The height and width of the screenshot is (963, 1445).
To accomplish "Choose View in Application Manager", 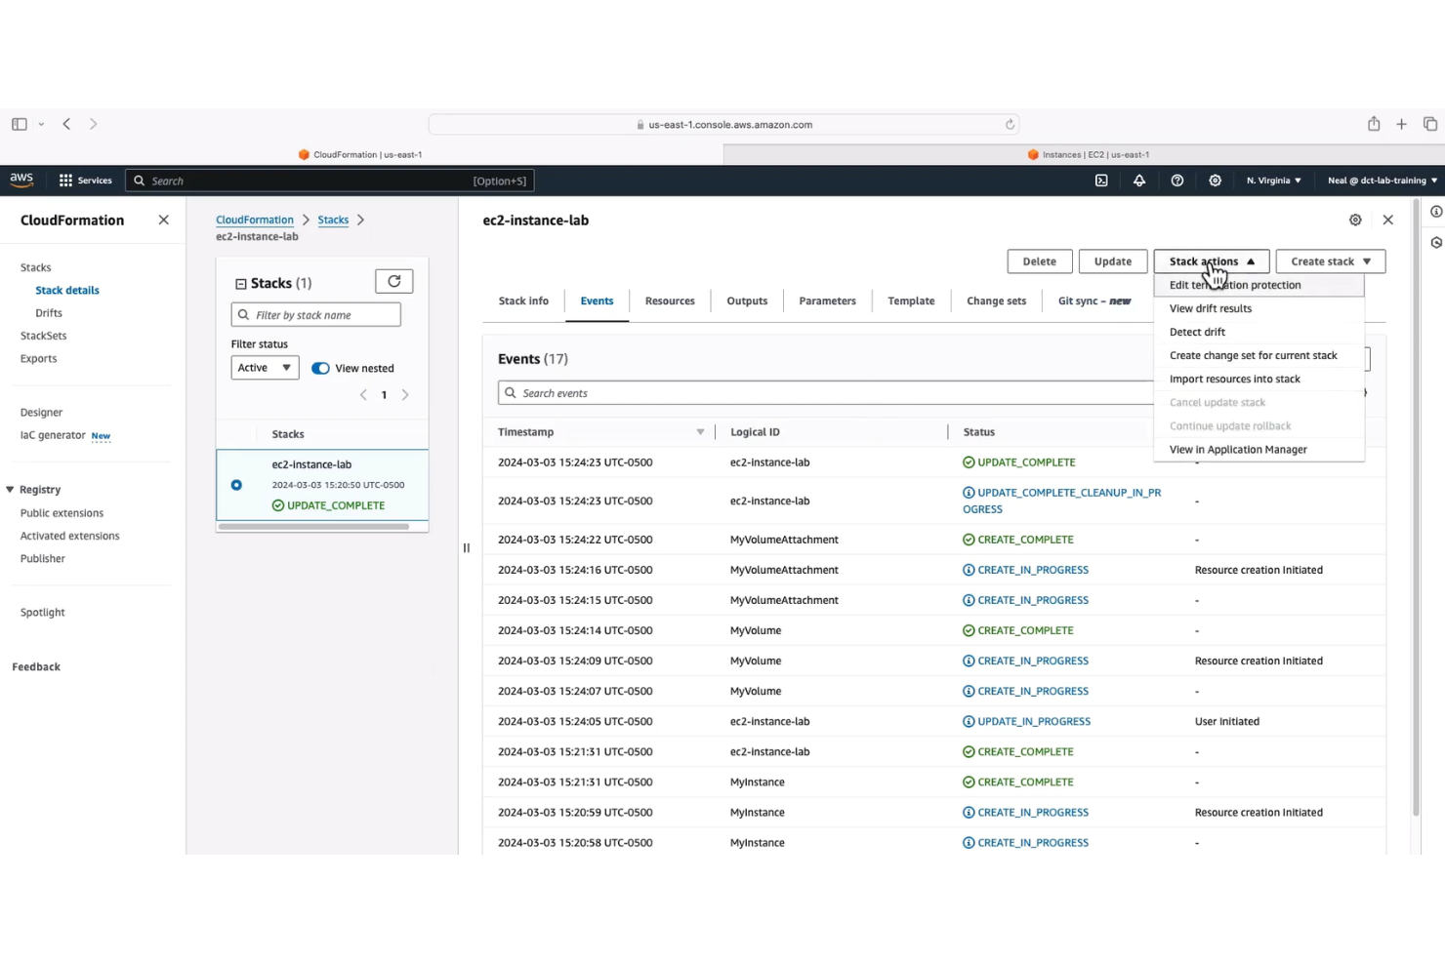I will click(x=1259, y=450).
